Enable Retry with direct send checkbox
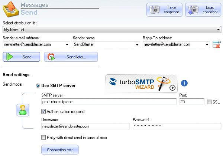The image size is (223, 156). (x=43, y=138)
